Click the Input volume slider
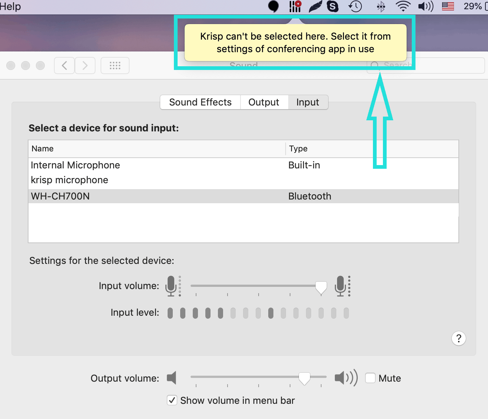 (x=259, y=286)
